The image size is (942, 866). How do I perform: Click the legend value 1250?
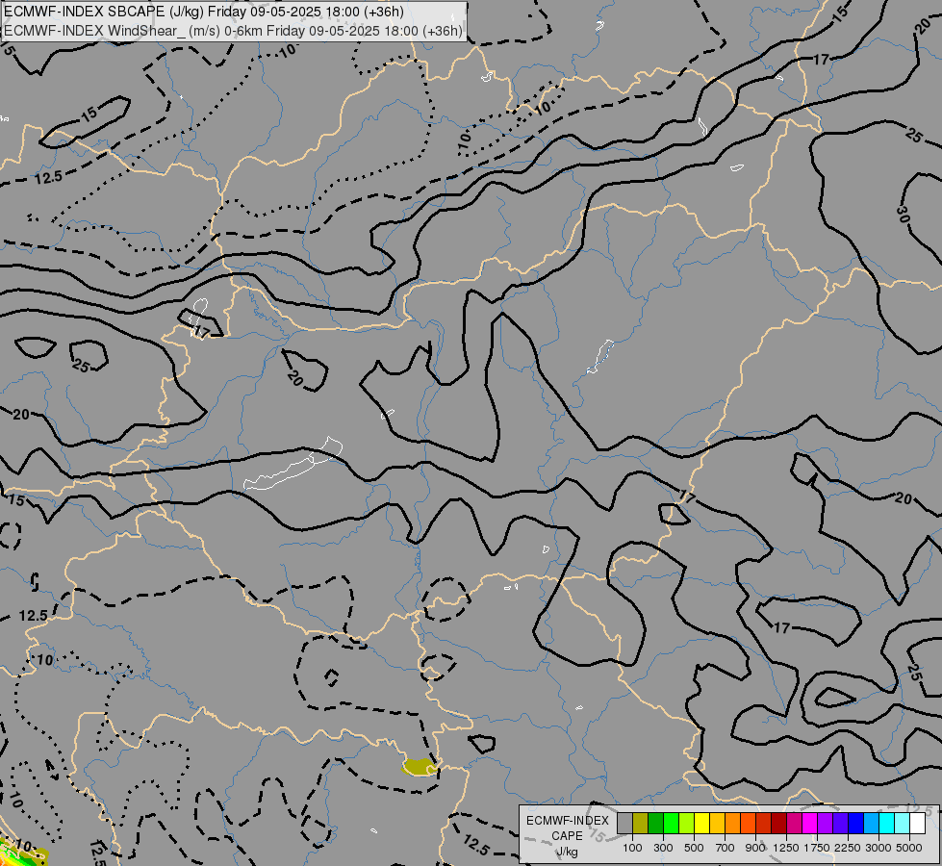pyautogui.click(x=786, y=848)
